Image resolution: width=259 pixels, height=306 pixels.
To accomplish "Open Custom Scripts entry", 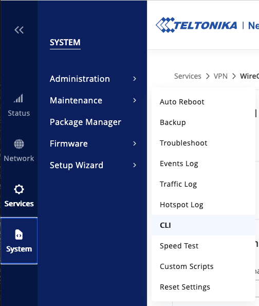I will 203,266.
